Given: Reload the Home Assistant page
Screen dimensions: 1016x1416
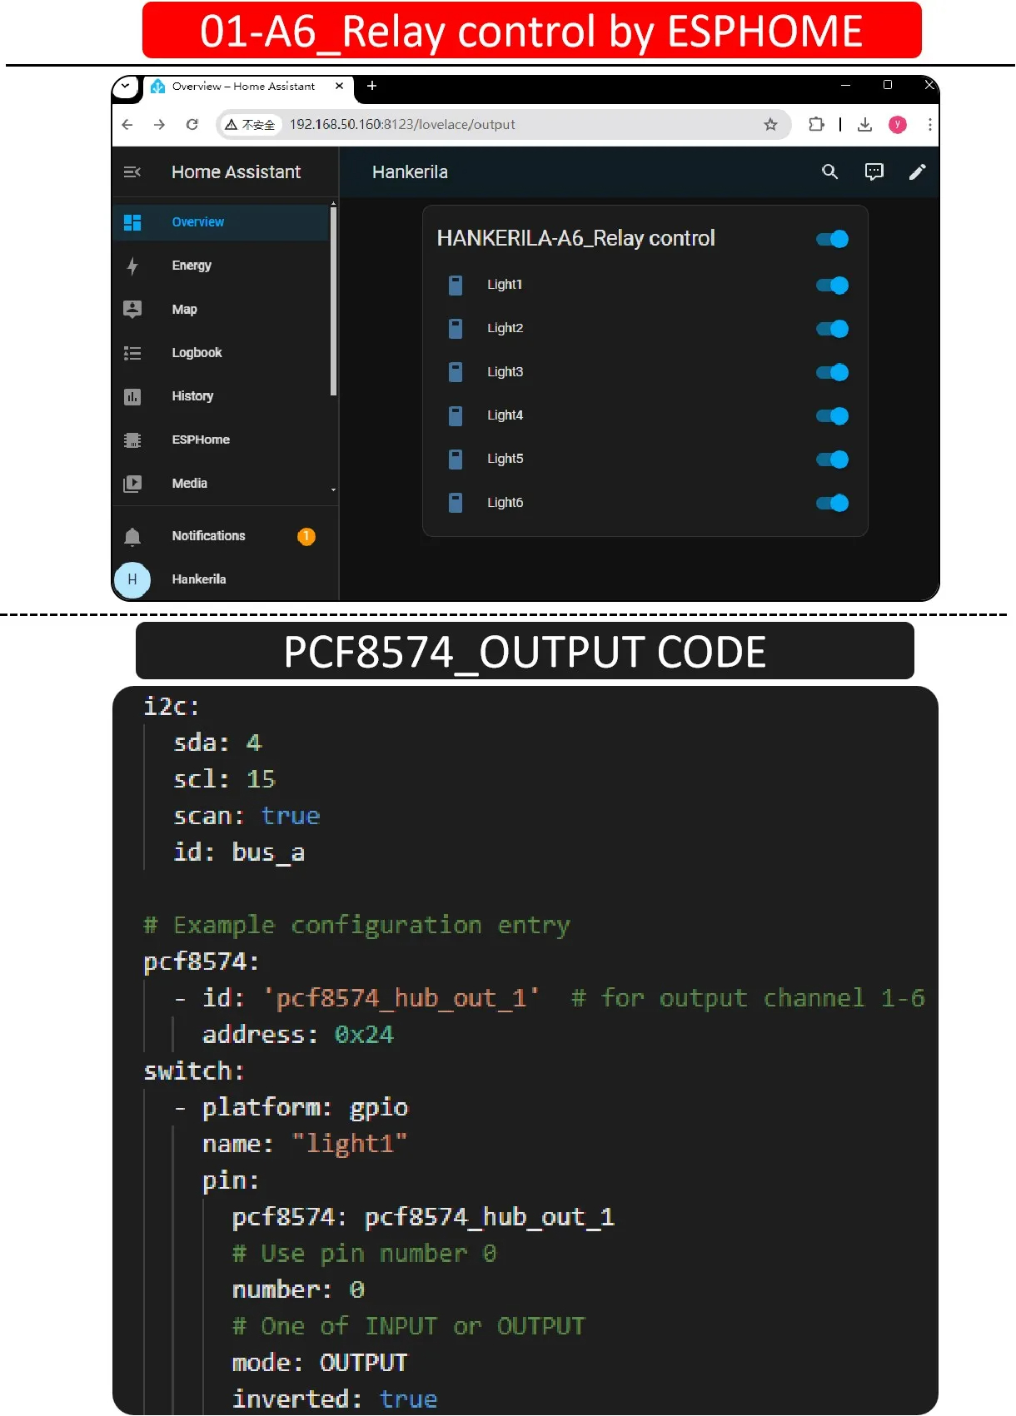Looking at the screenshot, I should [192, 125].
